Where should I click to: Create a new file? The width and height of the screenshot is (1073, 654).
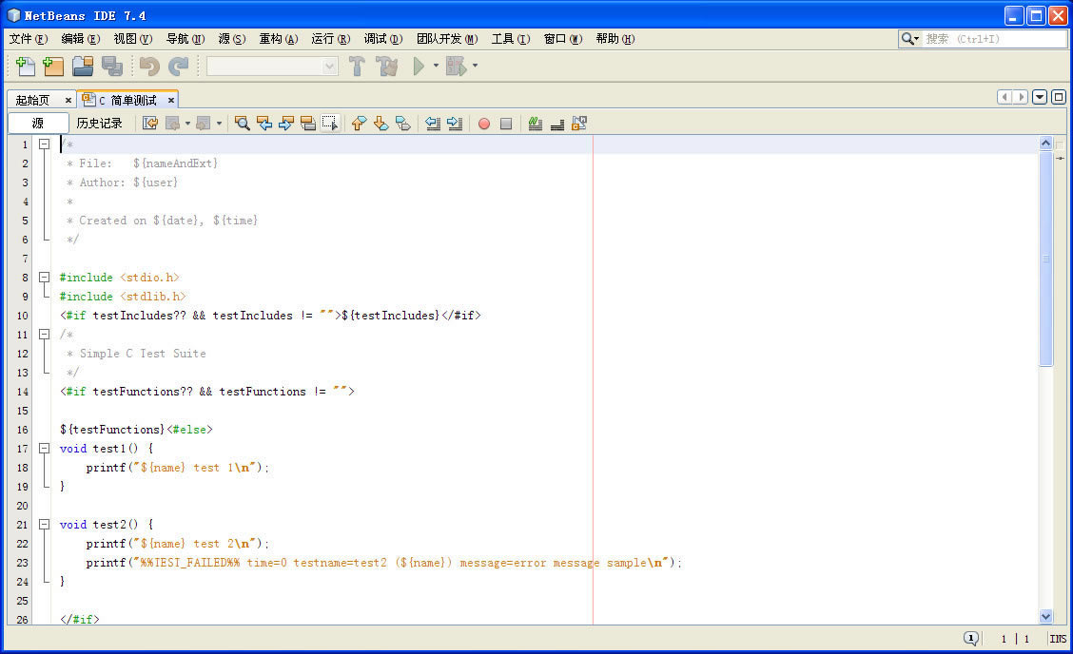pos(24,66)
